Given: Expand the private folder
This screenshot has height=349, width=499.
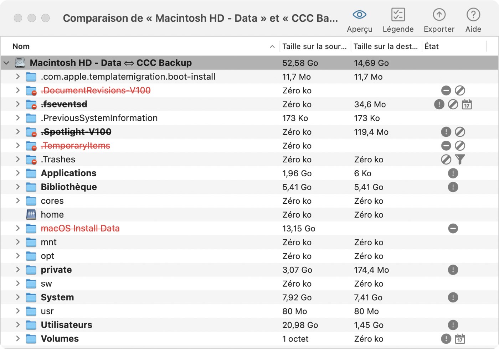Looking at the screenshot, I should coord(17,270).
